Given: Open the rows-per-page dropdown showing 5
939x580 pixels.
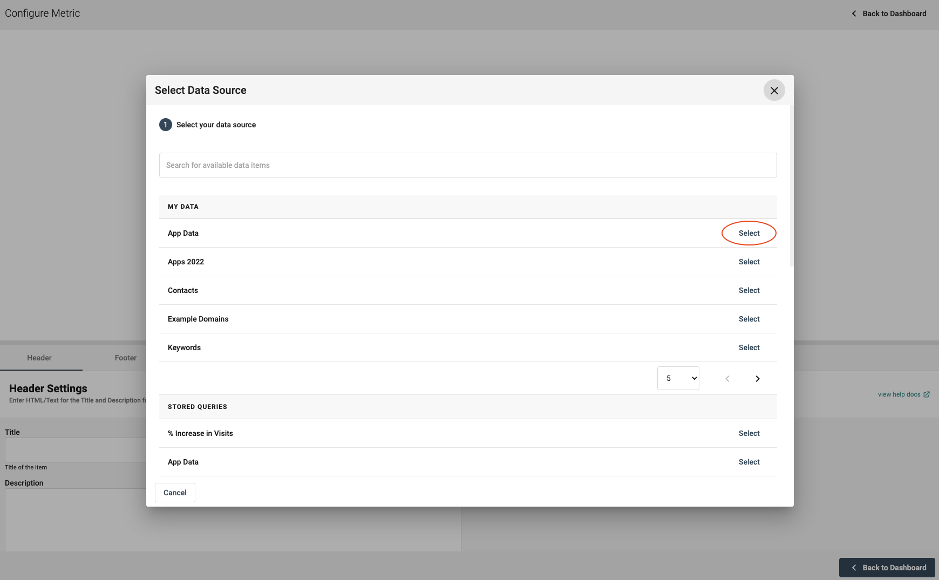Looking at the screenshot, I should click(678, 378).
